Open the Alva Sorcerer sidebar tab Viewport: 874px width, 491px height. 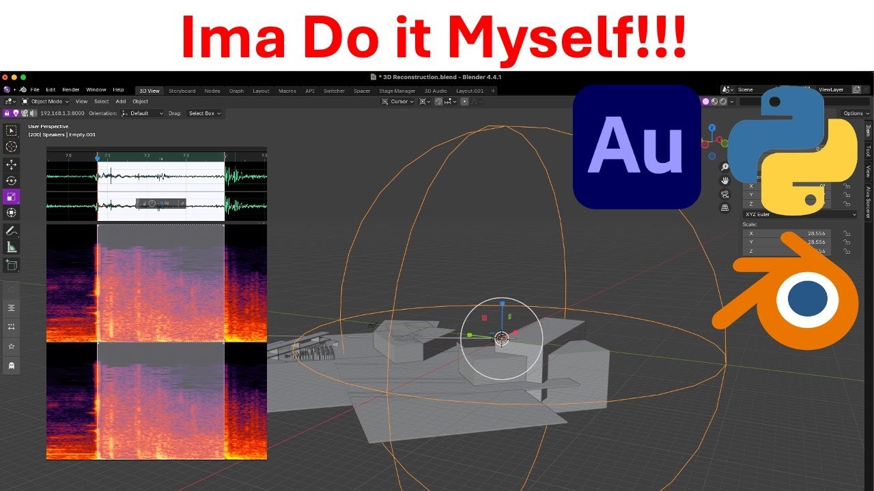(x=869, y=202)
